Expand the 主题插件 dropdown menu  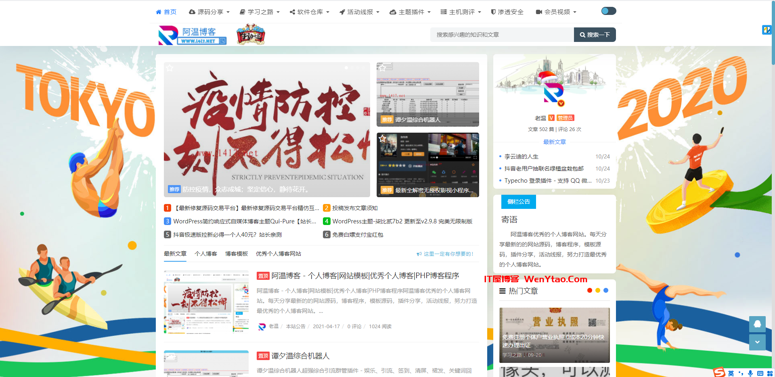[x=410, y=12]
